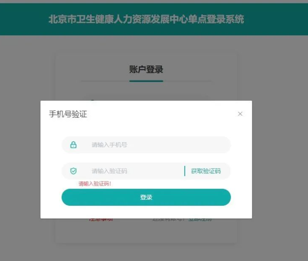The width and height of the screenshot is (308, 261).
Task: Click the partially hidden 还没有账号 text
Action: [x=169, y=220]
